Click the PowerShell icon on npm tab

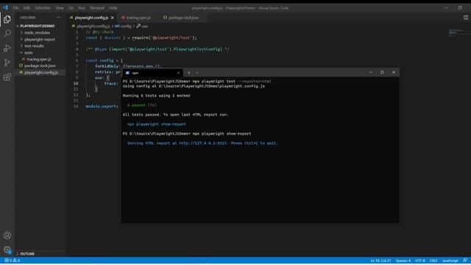(x=127, y=73)
